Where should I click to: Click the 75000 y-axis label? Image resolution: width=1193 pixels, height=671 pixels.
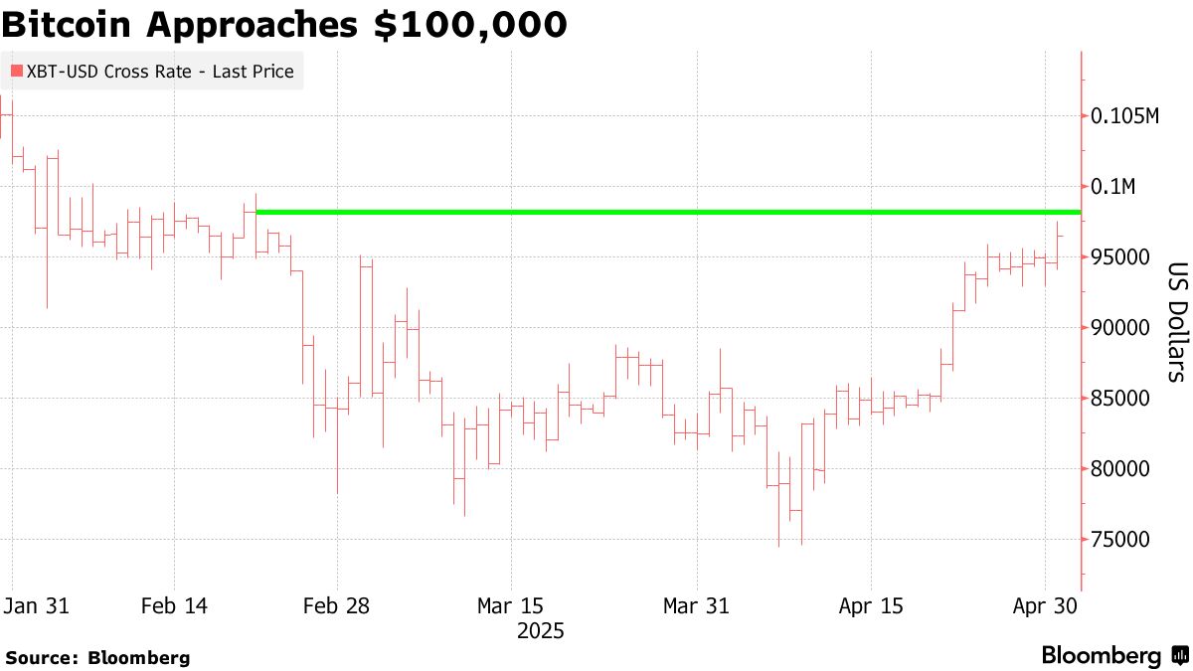(x=1120, y=540)
